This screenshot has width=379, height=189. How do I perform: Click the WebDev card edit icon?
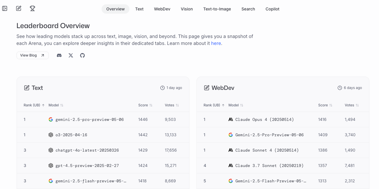pos(207,88)
